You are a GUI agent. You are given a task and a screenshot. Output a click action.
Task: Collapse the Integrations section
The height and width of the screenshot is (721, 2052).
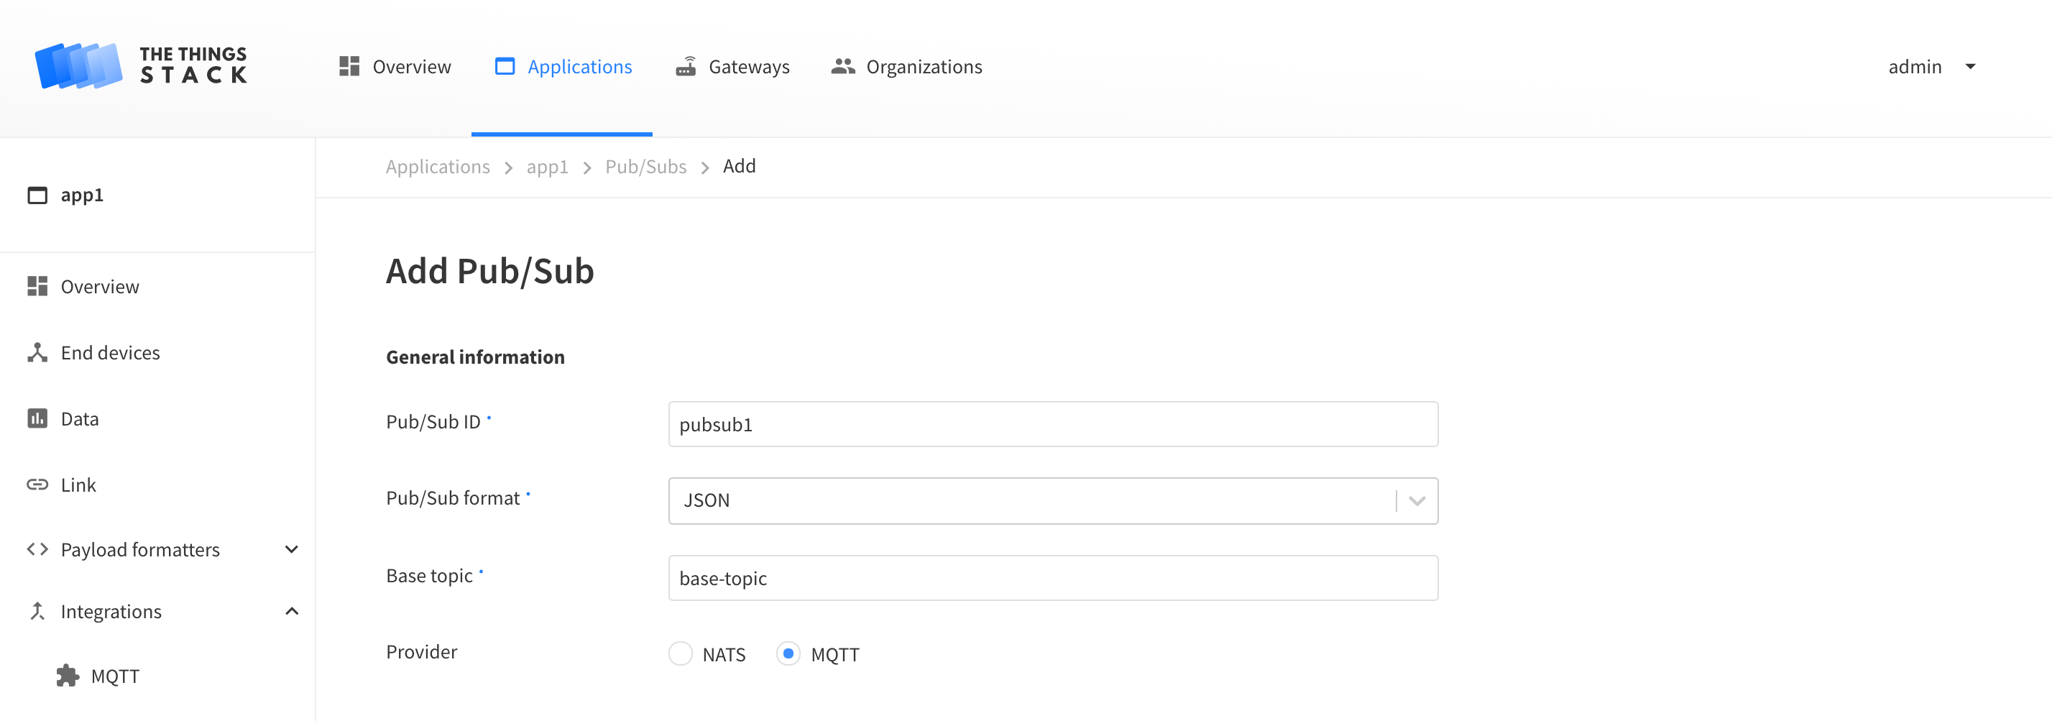292,611
